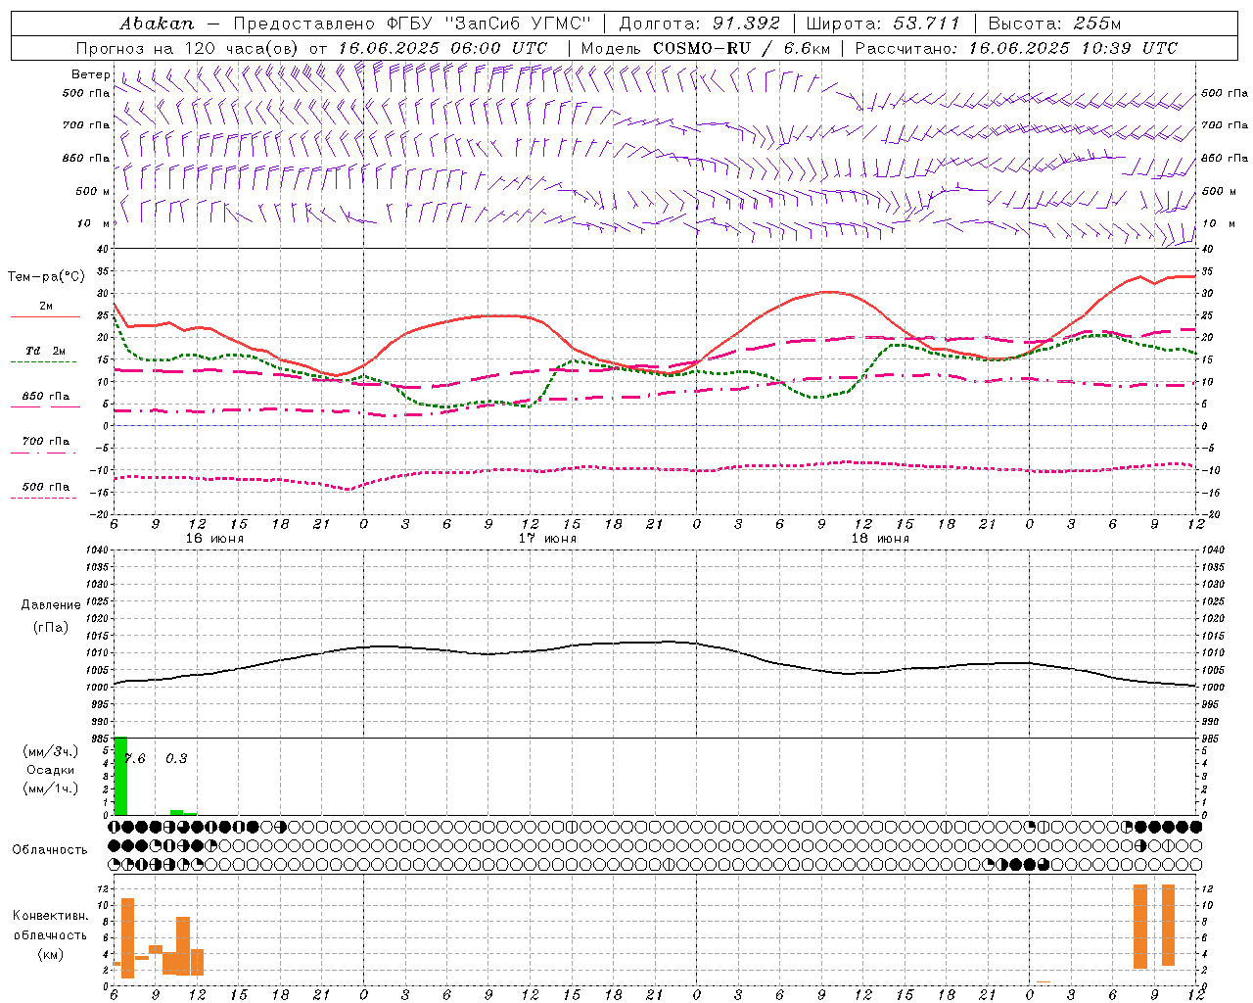Click the Td 2м dew point legend entry
Screen dimensions: 1253x1003
click(x=45, y=354)
